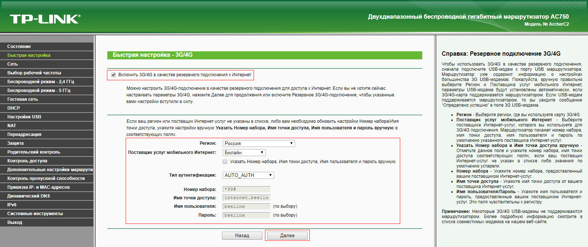Open Тип аутентификации dropdown AUTO_AUTH
This screenshot has width=588, height=247.
click(248, 175)
